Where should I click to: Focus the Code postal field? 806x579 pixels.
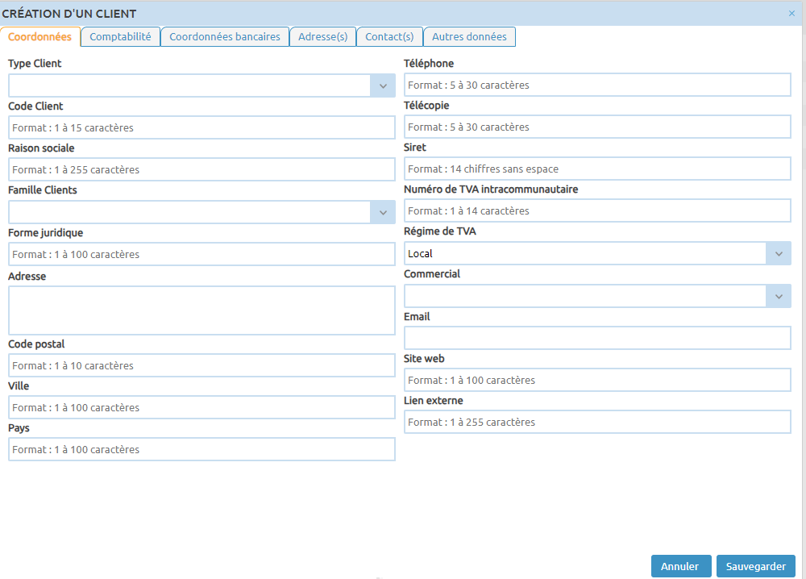pyautogui.click(x=201, y=365)
